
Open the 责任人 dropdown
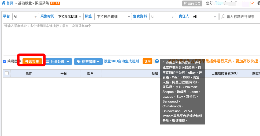pyautogui.click(x=205, y=17)
